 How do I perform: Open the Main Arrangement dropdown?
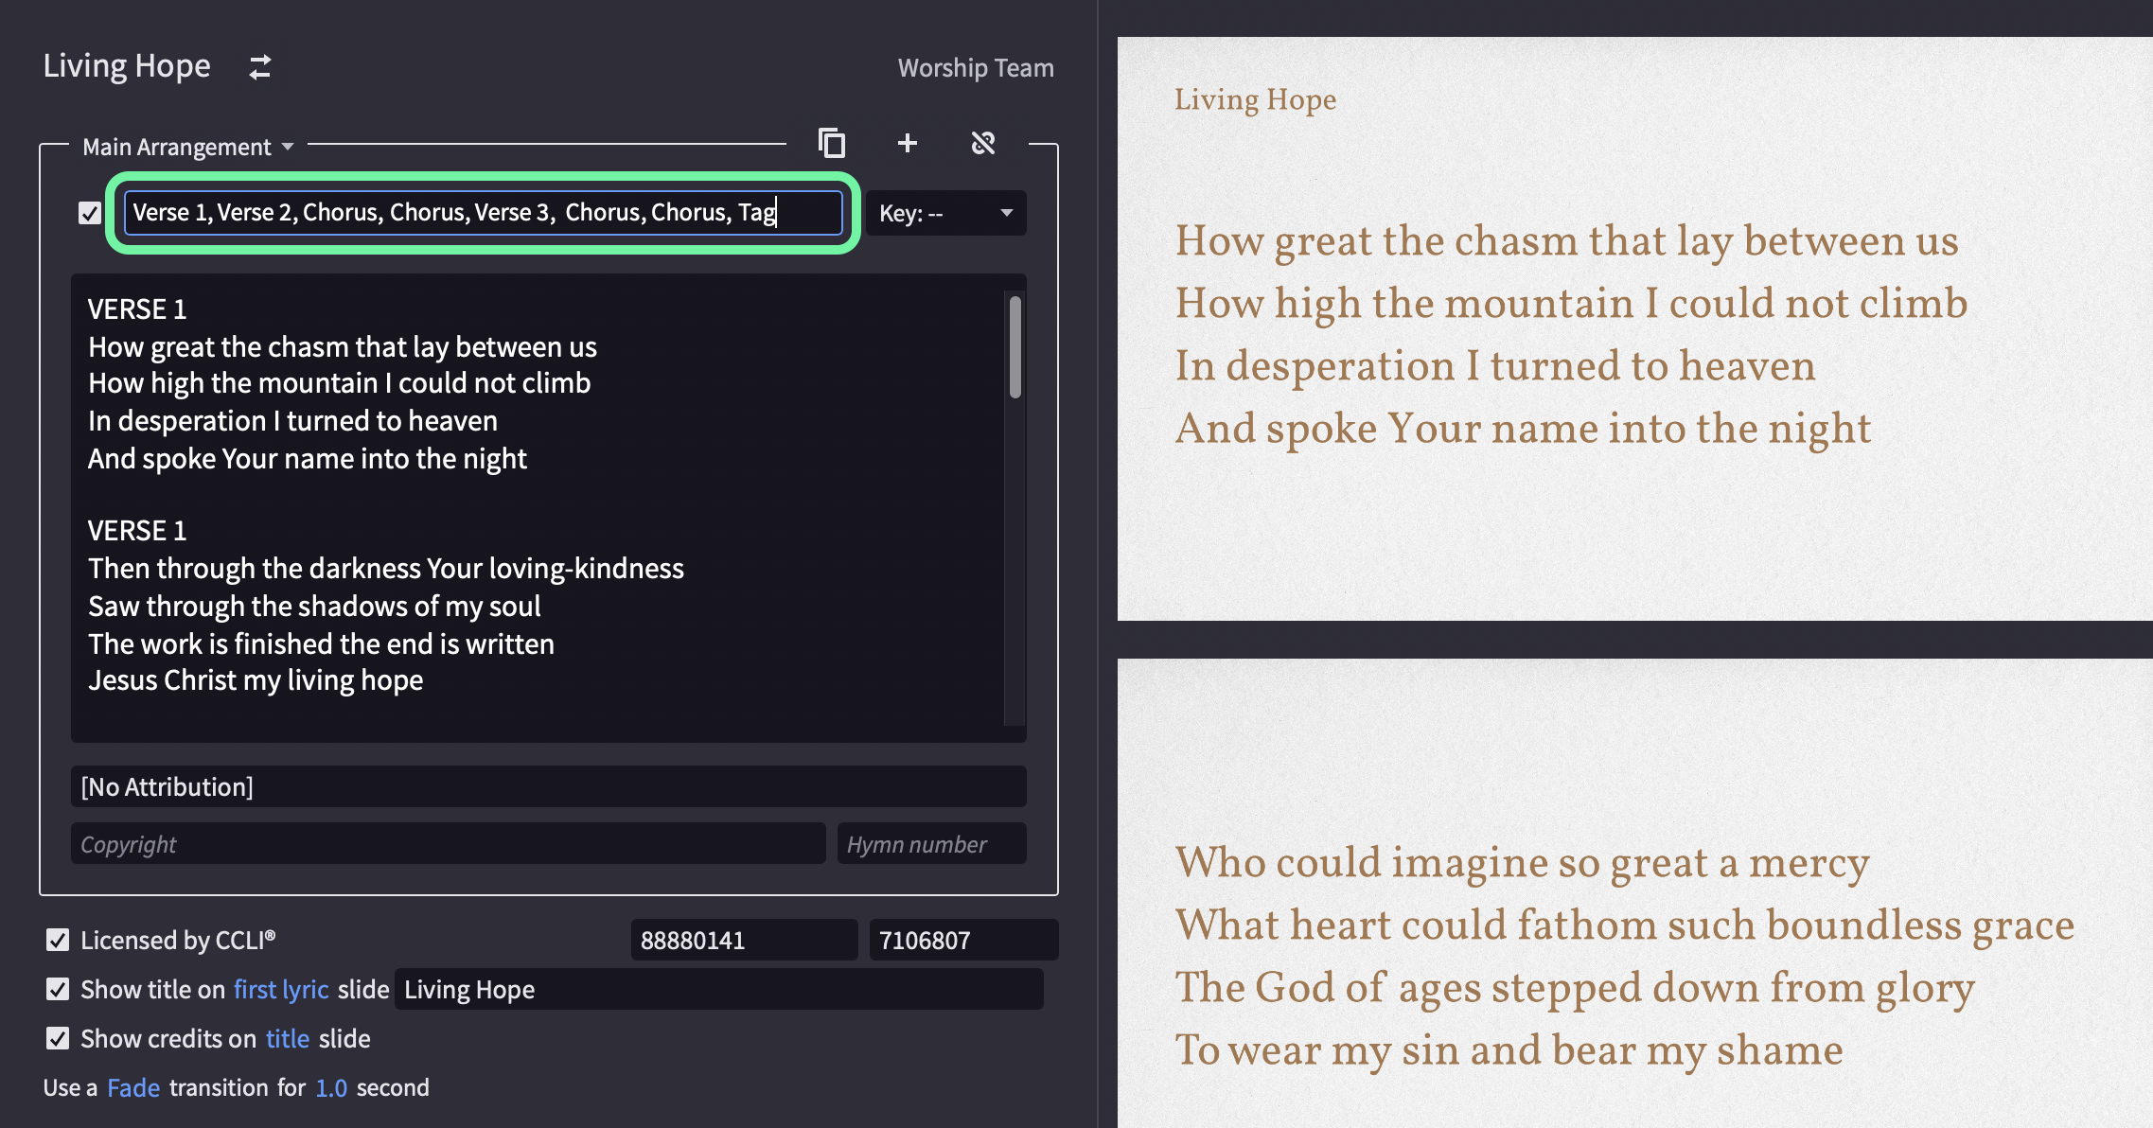188,147
